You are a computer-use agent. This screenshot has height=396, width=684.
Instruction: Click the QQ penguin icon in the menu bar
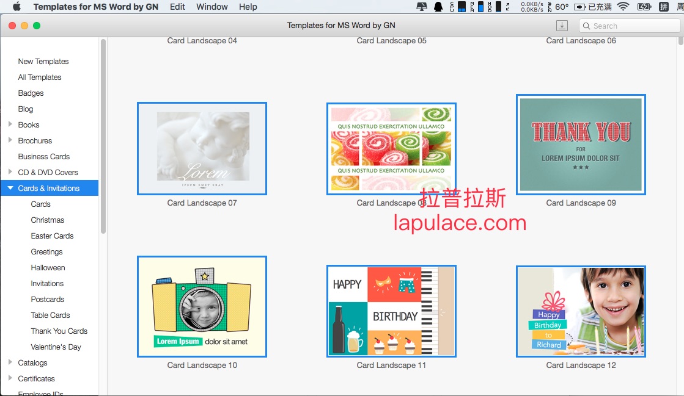[x=438, y=7]
